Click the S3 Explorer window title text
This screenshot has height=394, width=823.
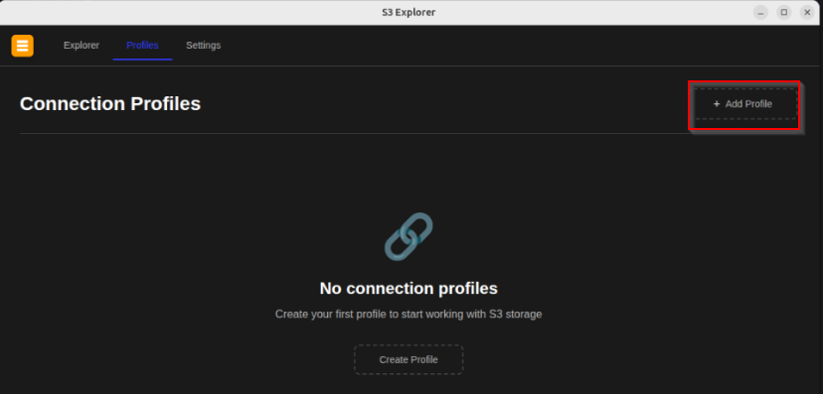(409, 12)
